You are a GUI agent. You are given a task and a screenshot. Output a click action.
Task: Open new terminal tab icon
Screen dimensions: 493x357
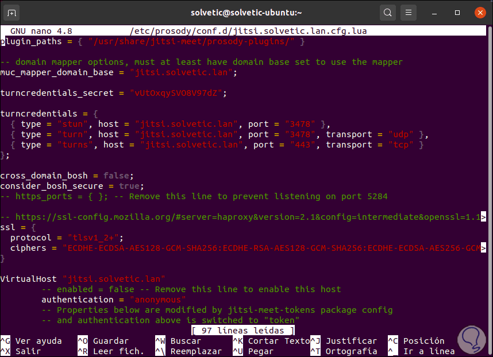point(11,13)
